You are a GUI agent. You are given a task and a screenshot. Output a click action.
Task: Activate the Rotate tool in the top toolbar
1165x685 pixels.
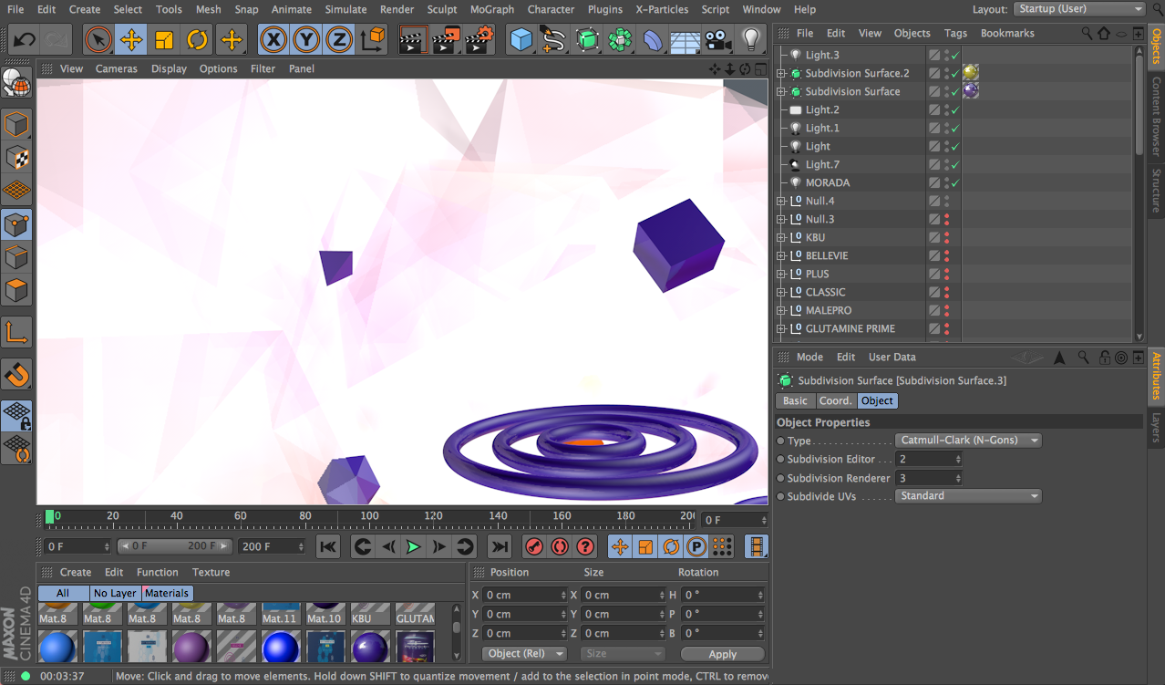pyautogui.click(x=197, y=40)
